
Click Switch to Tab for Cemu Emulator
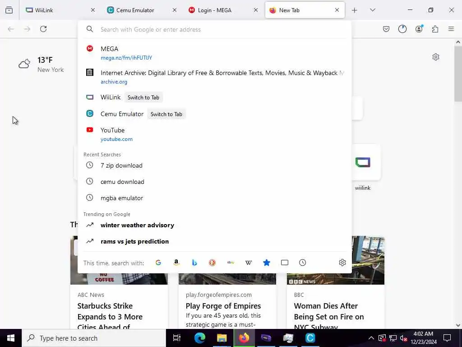[166, 114]
